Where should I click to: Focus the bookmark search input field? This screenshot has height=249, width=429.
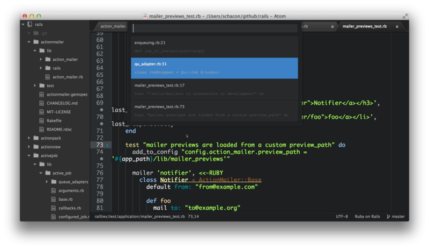[x=214, y=28]
